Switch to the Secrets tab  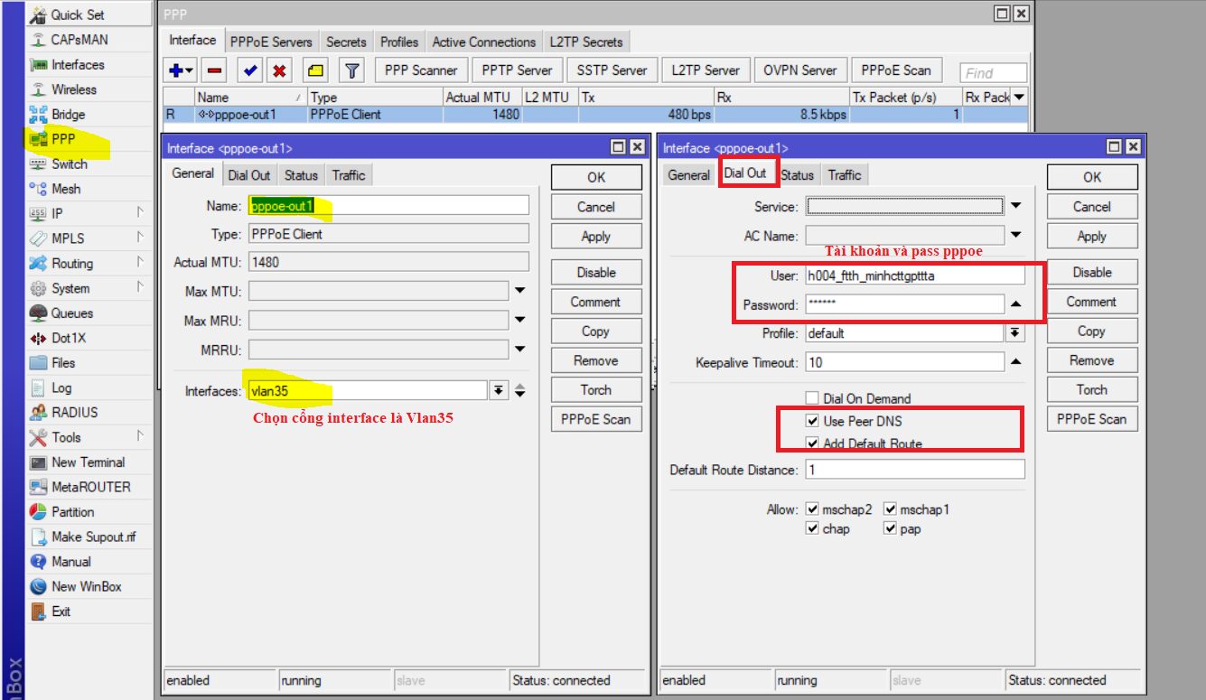[346, 42]
